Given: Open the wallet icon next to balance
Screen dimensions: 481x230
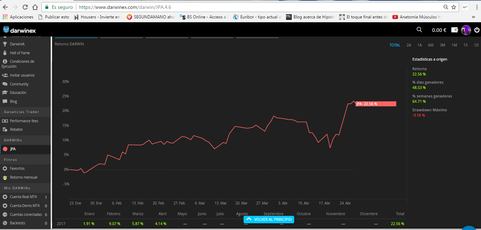Looking at the screenshot, I should click(455, 30).
